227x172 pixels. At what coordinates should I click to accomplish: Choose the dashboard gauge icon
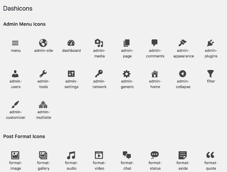71,43
